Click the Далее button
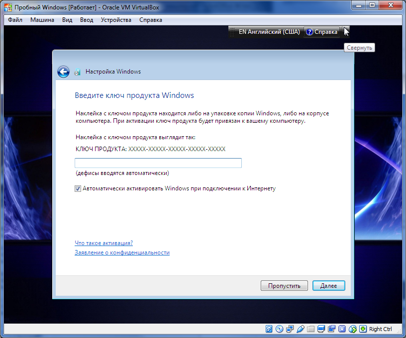The image size is (406, 338). [328, 285]
